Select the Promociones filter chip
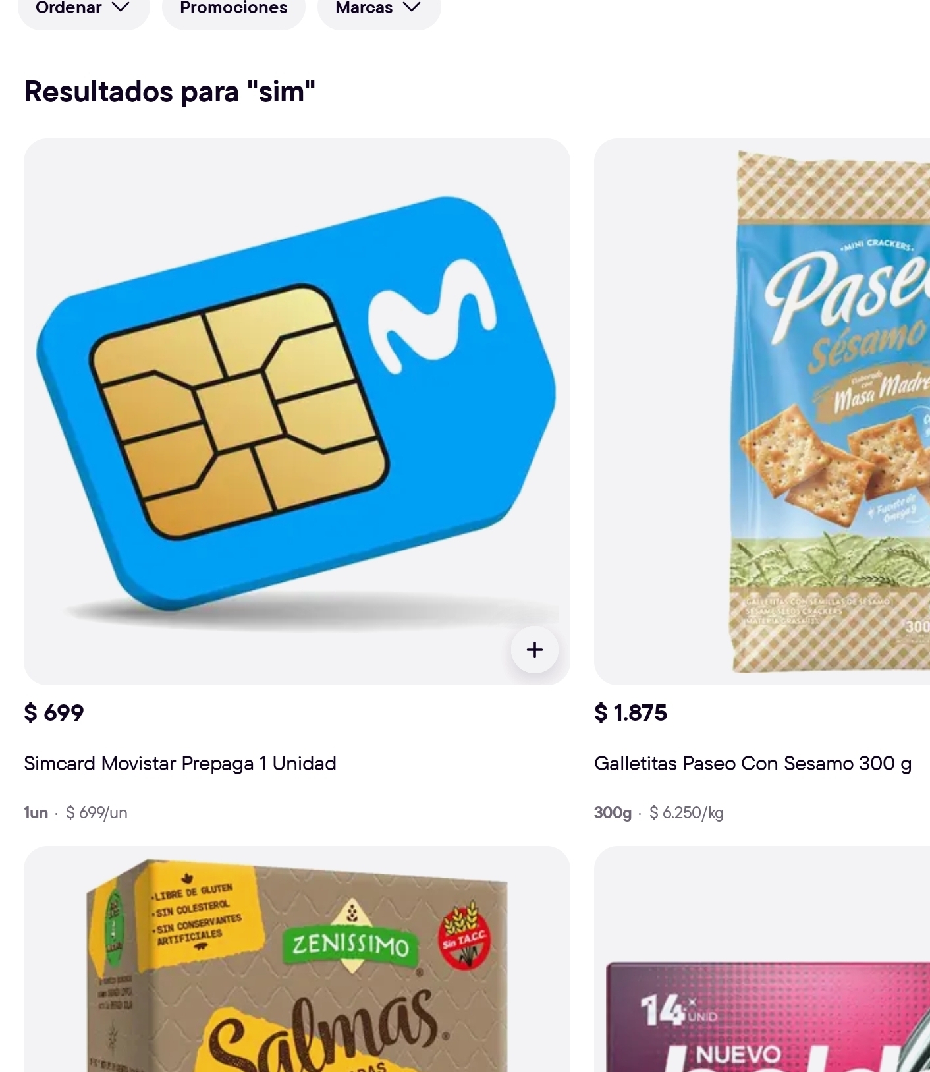This screenshot has width=930, height=1072. point(234,9)
